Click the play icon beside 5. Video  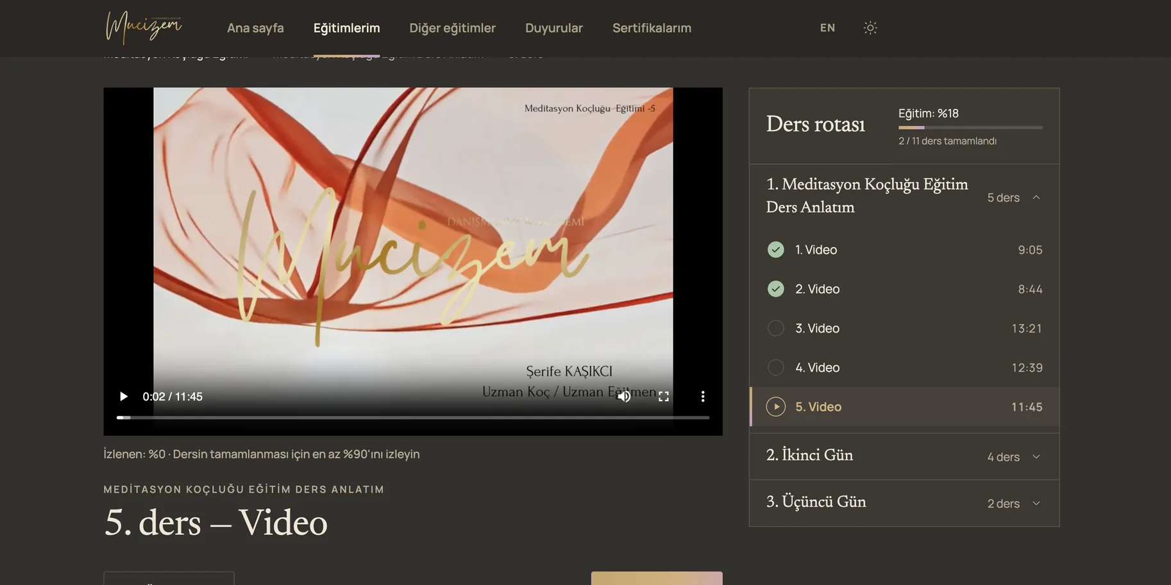776,407
